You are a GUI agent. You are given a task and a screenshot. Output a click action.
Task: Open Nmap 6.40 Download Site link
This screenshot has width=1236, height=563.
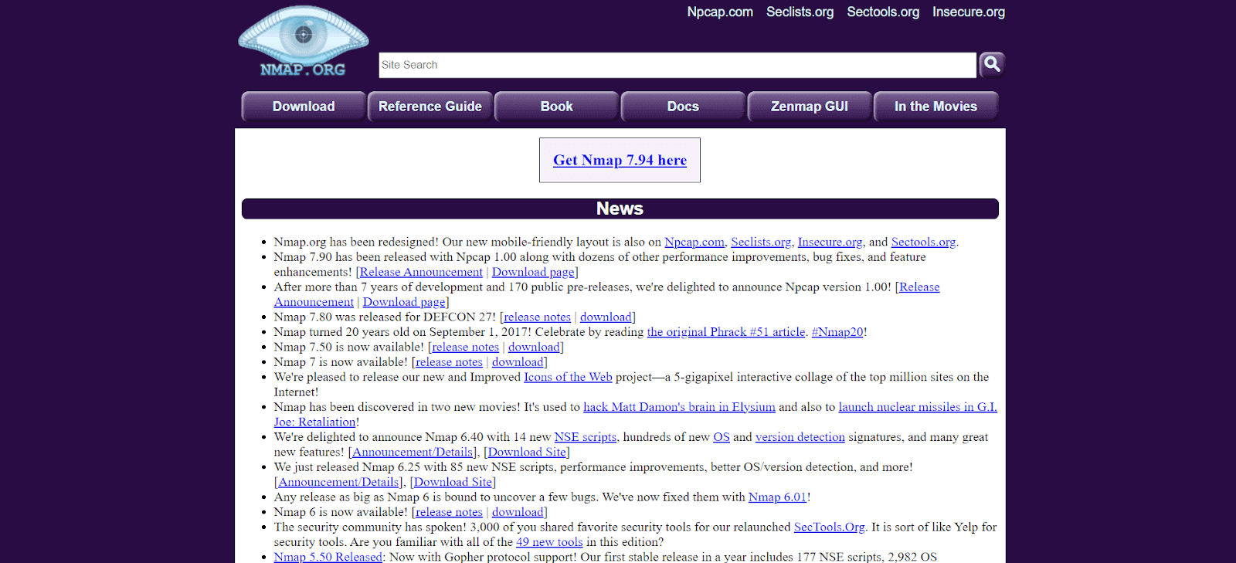pyautogui.click(x=527, y=452)
